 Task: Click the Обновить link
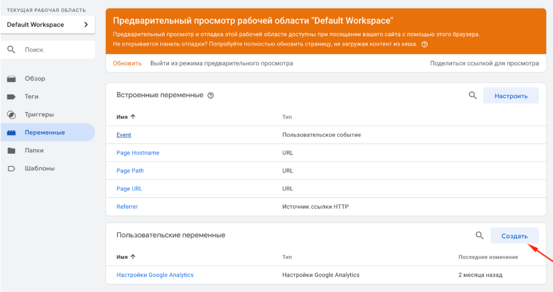click(127, 64)
